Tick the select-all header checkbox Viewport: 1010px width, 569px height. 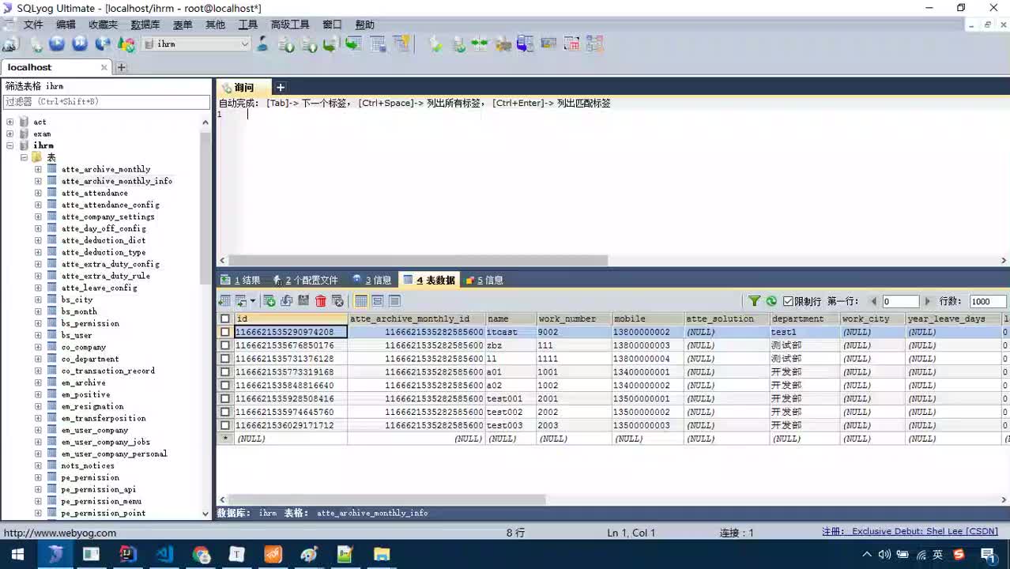(225, 318)
